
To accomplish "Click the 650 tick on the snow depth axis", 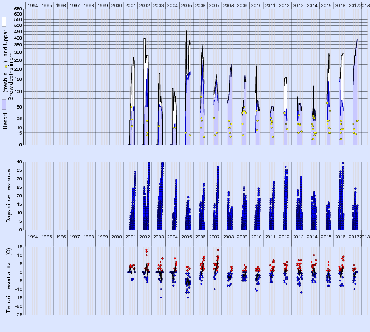I will pyautogui.click(x=17, y=9).
